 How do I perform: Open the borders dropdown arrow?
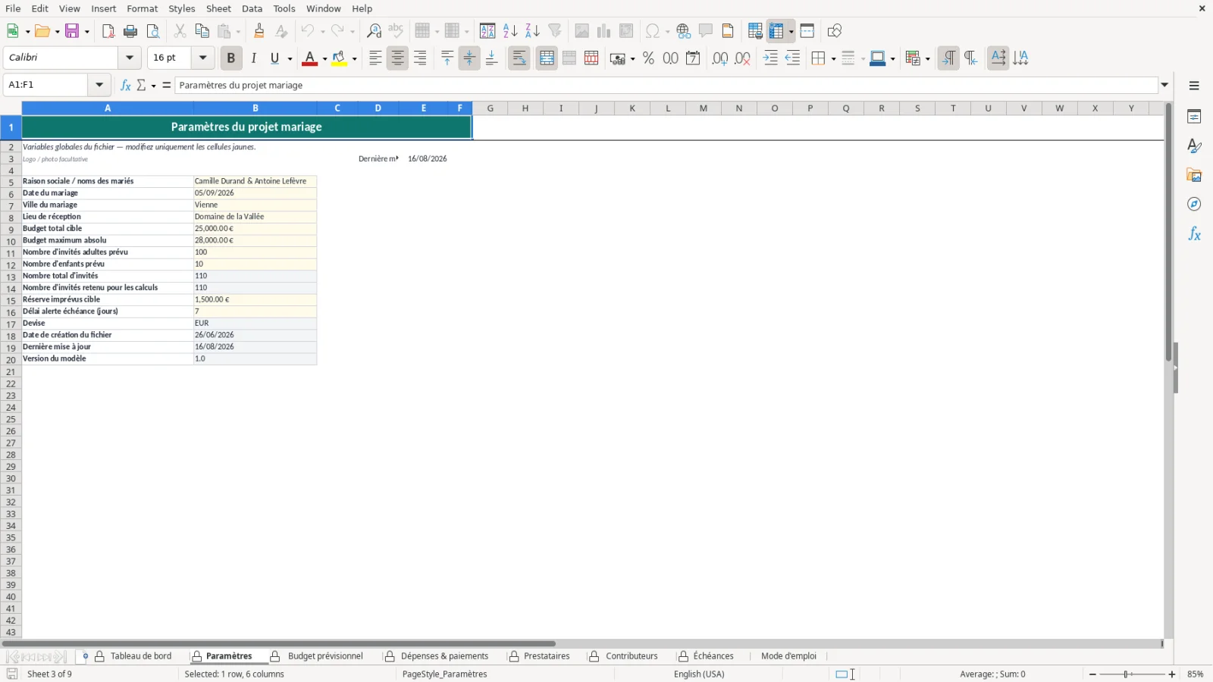point(833,59)
